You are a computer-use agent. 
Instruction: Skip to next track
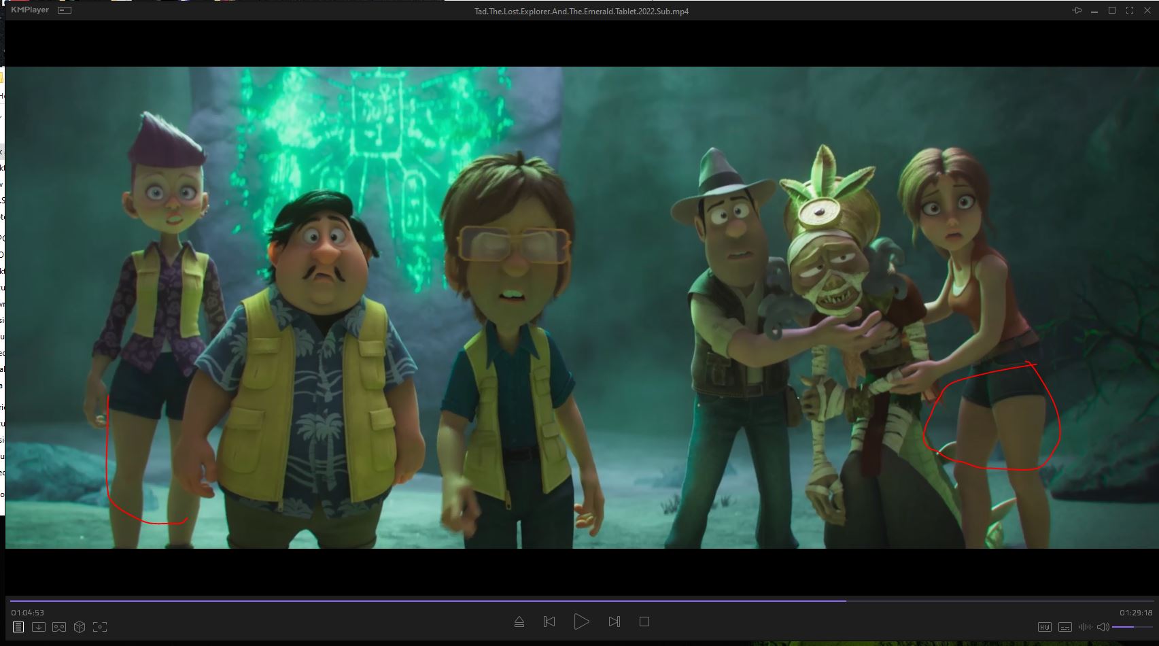pos(614,622)
